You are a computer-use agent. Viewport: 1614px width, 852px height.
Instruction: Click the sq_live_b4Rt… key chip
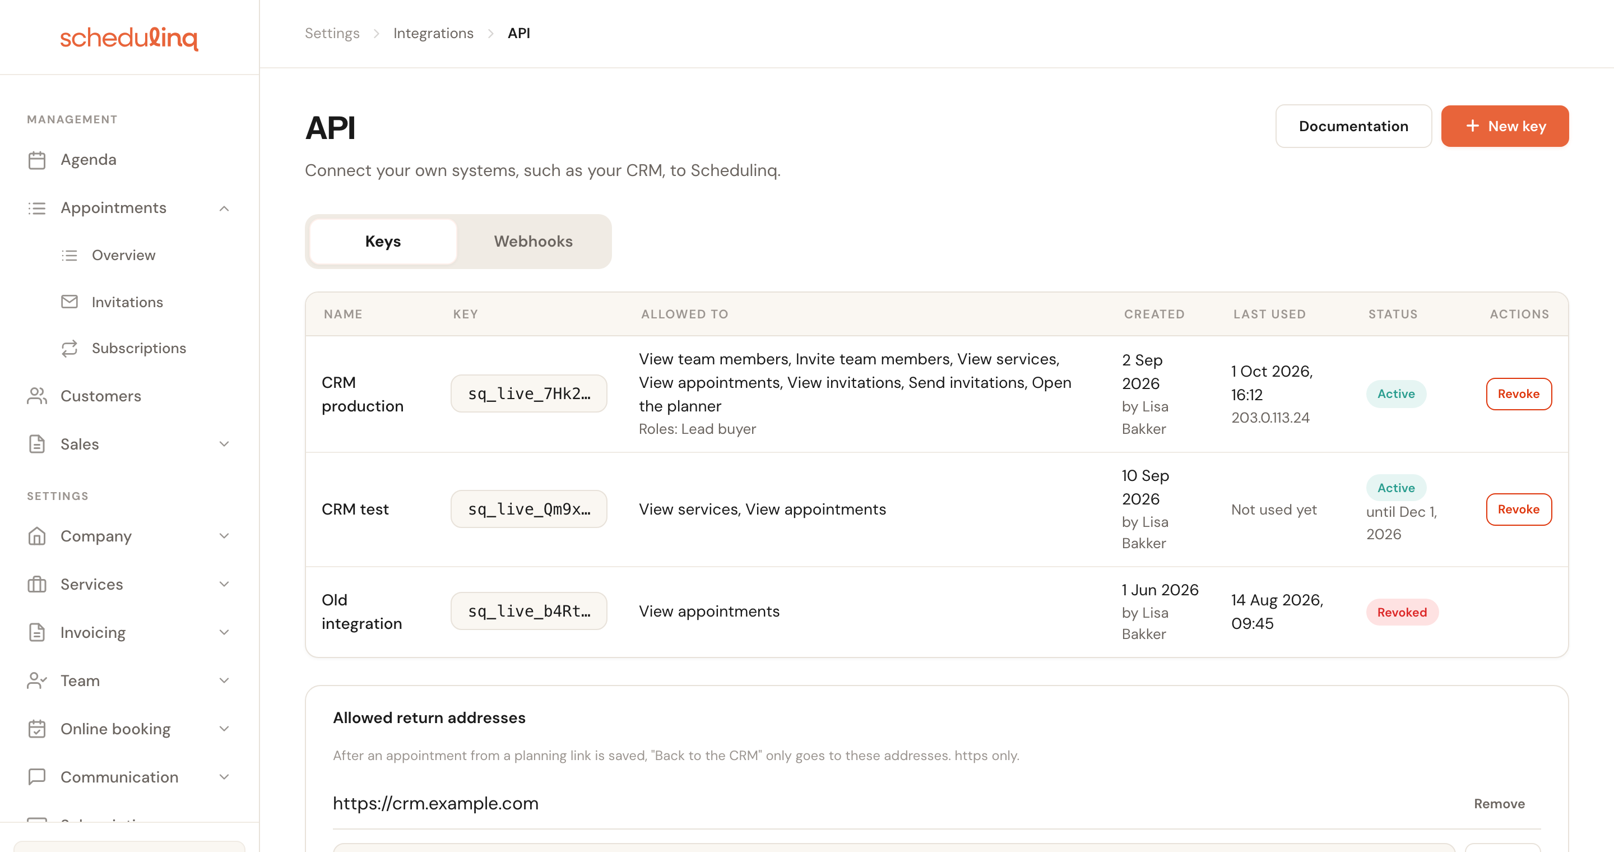point(529,612)
